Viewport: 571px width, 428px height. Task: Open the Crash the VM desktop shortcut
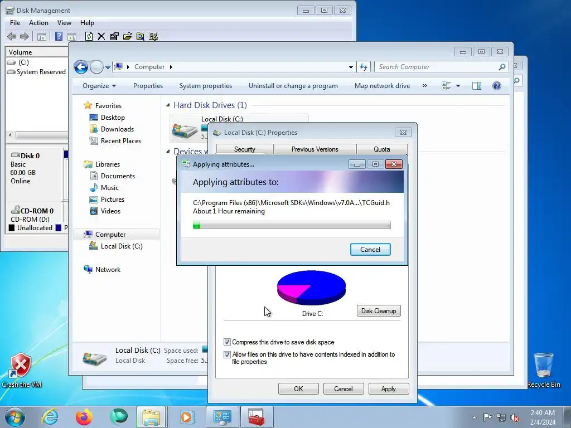pyautogui.click(x=21, y=370)
